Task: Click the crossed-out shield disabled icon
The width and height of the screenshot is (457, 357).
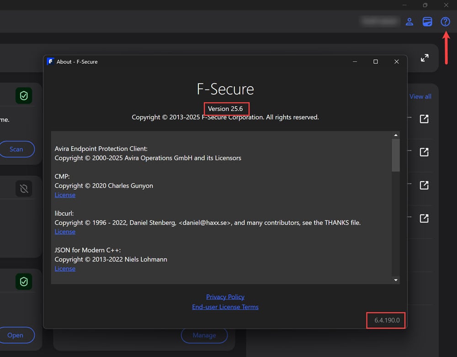Action: 24,189
